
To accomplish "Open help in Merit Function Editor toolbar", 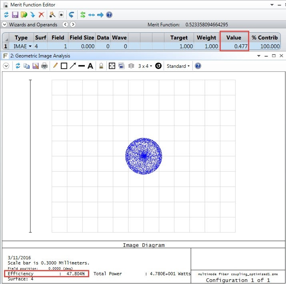I will 109,15.
